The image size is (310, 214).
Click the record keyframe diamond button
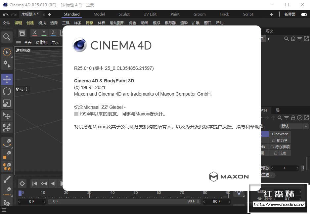(x=22, y=184)
